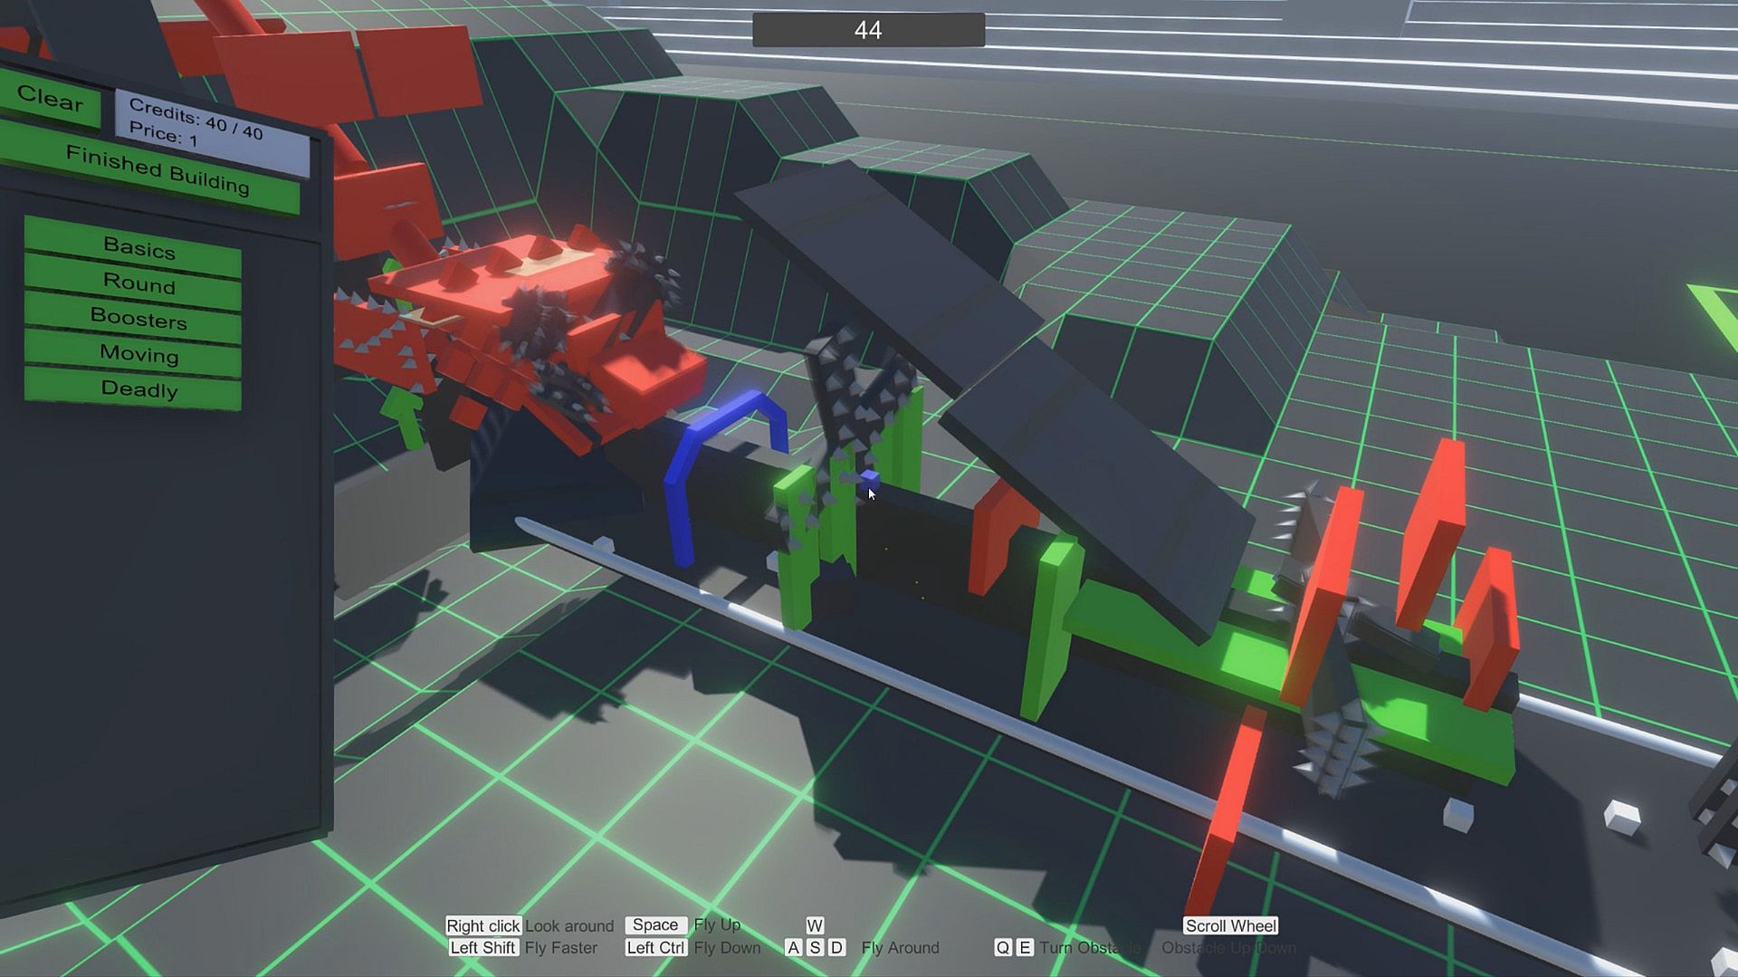
Task: Click the Q key hint
Action: (1003, 947)
